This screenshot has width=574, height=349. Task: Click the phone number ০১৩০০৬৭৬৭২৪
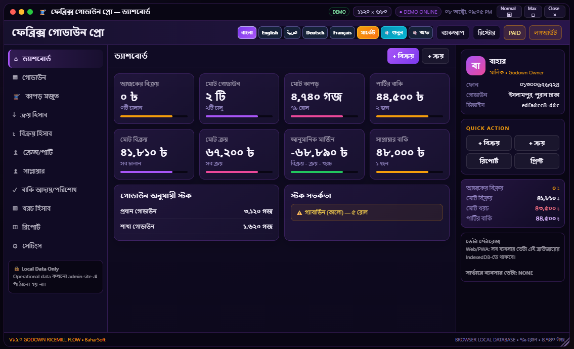click(x=539, y=84)
